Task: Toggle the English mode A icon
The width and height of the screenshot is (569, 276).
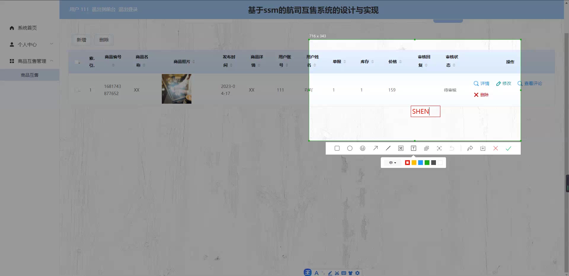Action: point(317,273)
